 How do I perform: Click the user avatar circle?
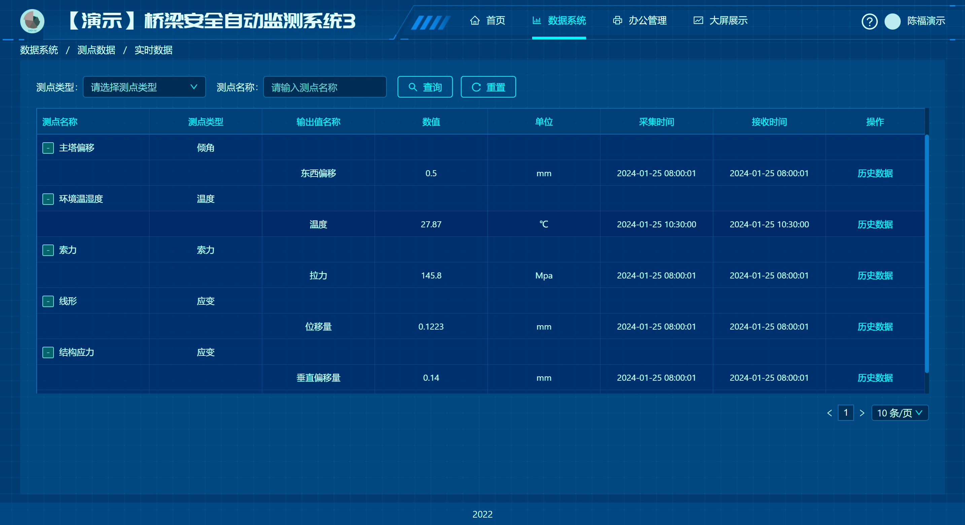click(x=892, y=21)
